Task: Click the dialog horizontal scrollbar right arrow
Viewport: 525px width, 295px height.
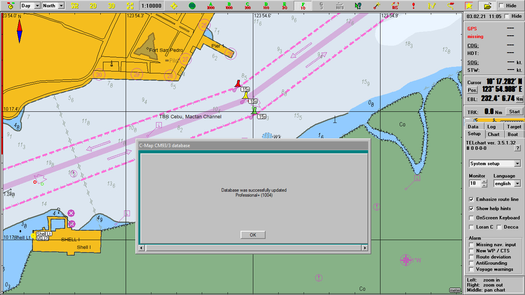Action: (365, 248)
